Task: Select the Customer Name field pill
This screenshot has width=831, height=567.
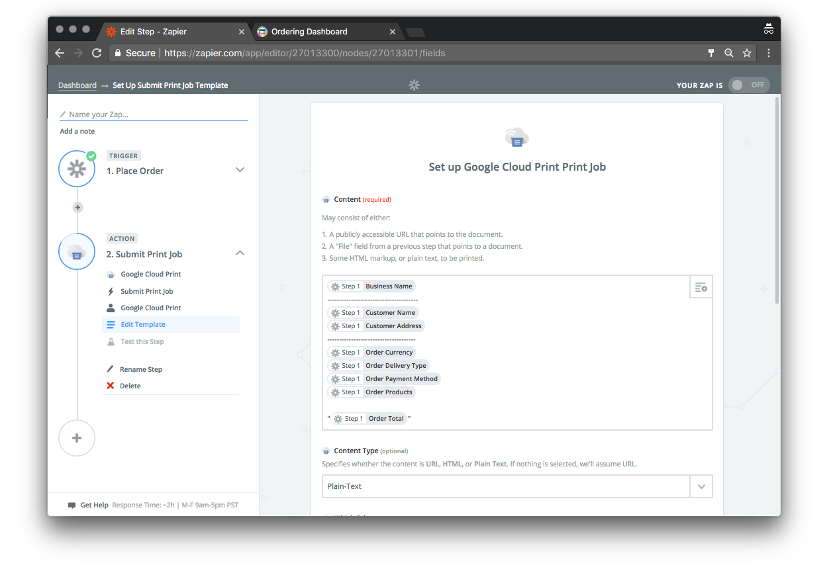Action: click(373, 313)
